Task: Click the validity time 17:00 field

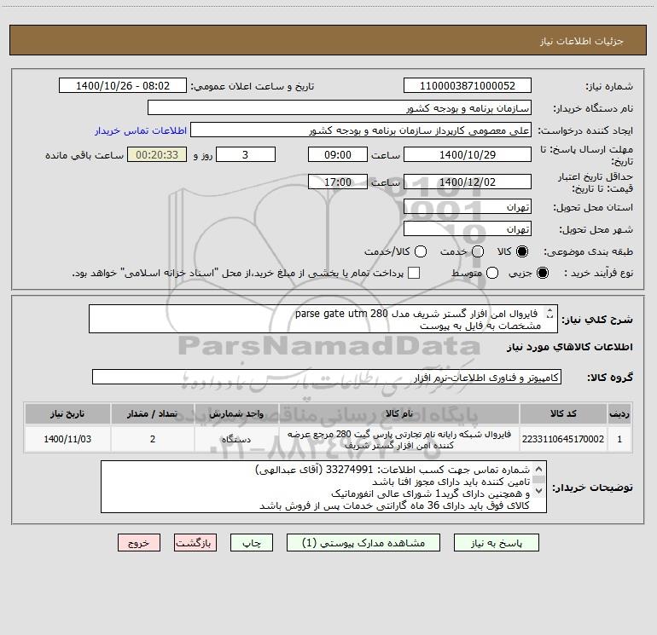Action: [338, 182]
